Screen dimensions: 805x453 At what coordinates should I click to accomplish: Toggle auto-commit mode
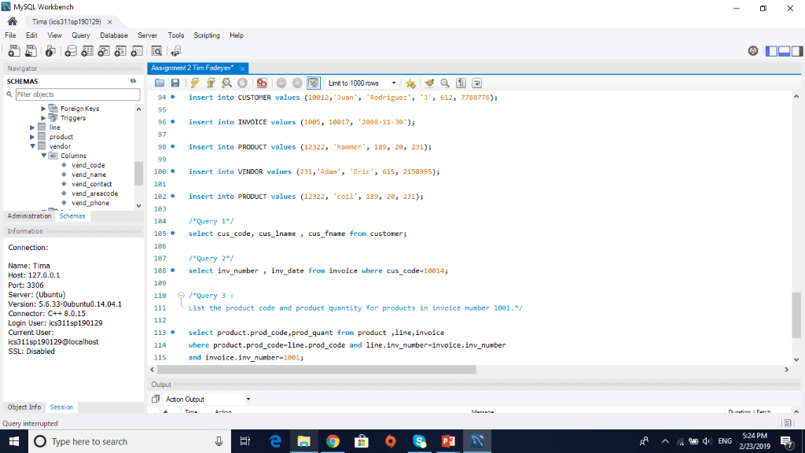(x=313, y=83)
